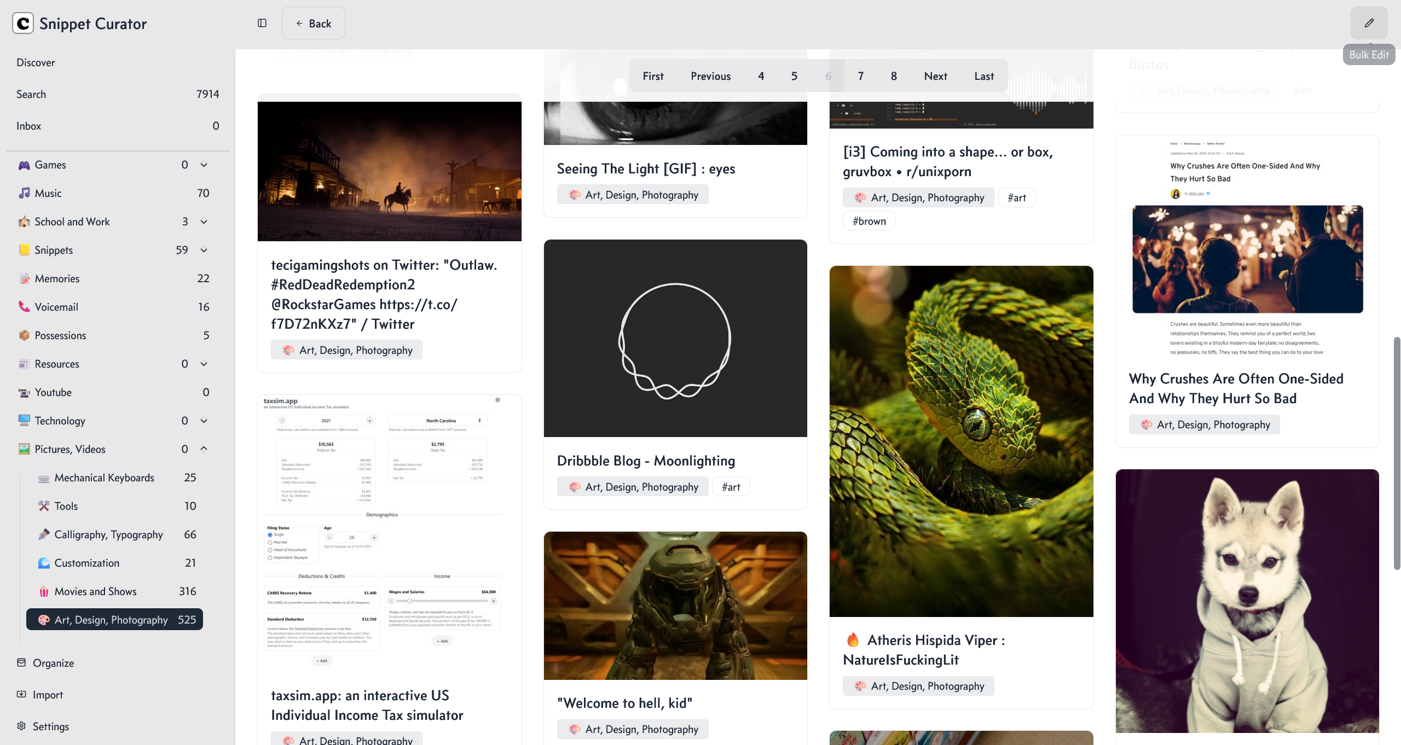
Task: Open the husky puppy in hoodie thumbnail
Action: (x=1247, y=601)
